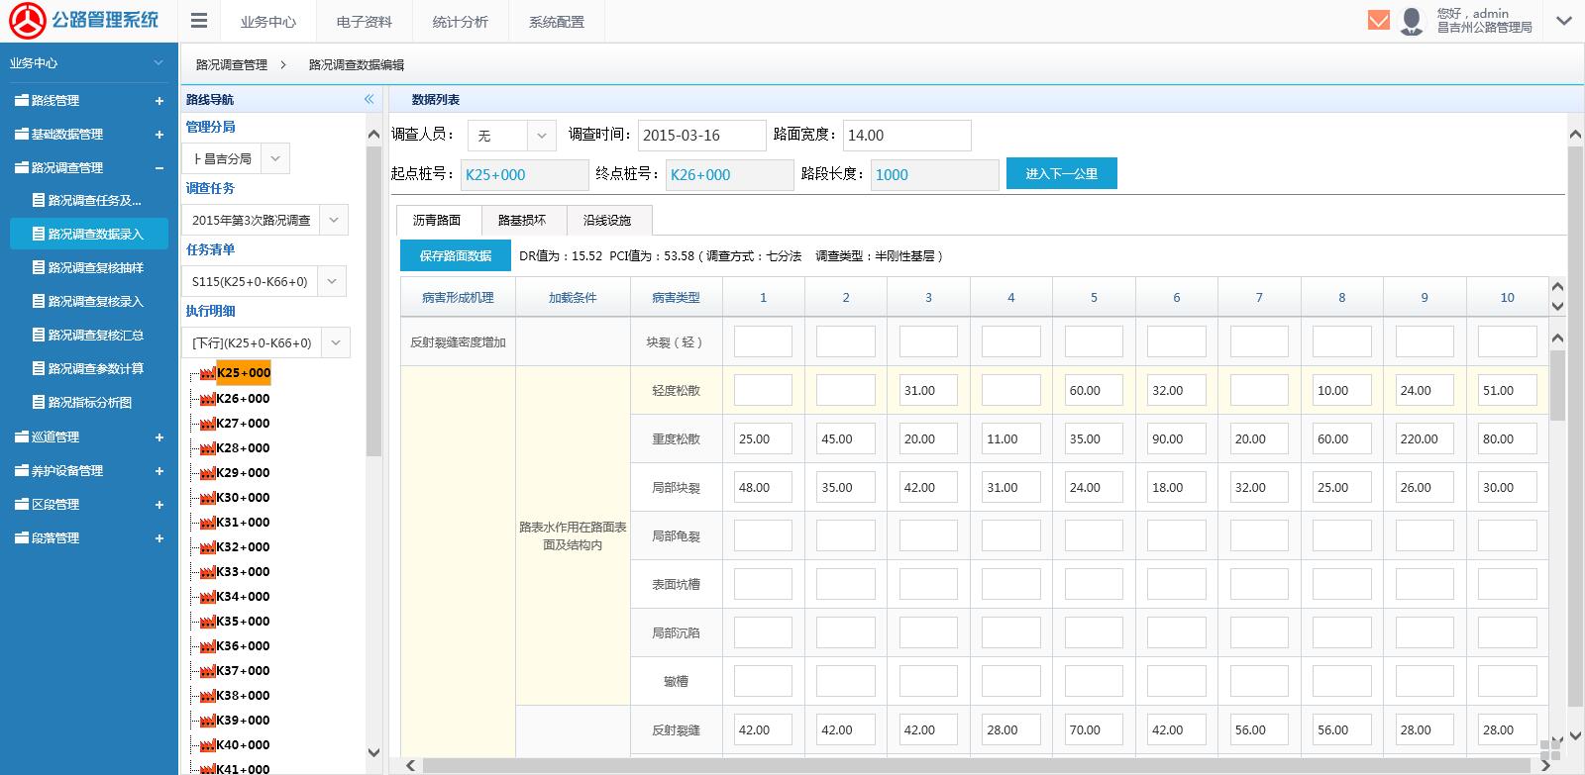Viewport: 1585px width, 775px height.
Task: Click the grid icon at bottom-right corner
Action: pos(1550,751)
